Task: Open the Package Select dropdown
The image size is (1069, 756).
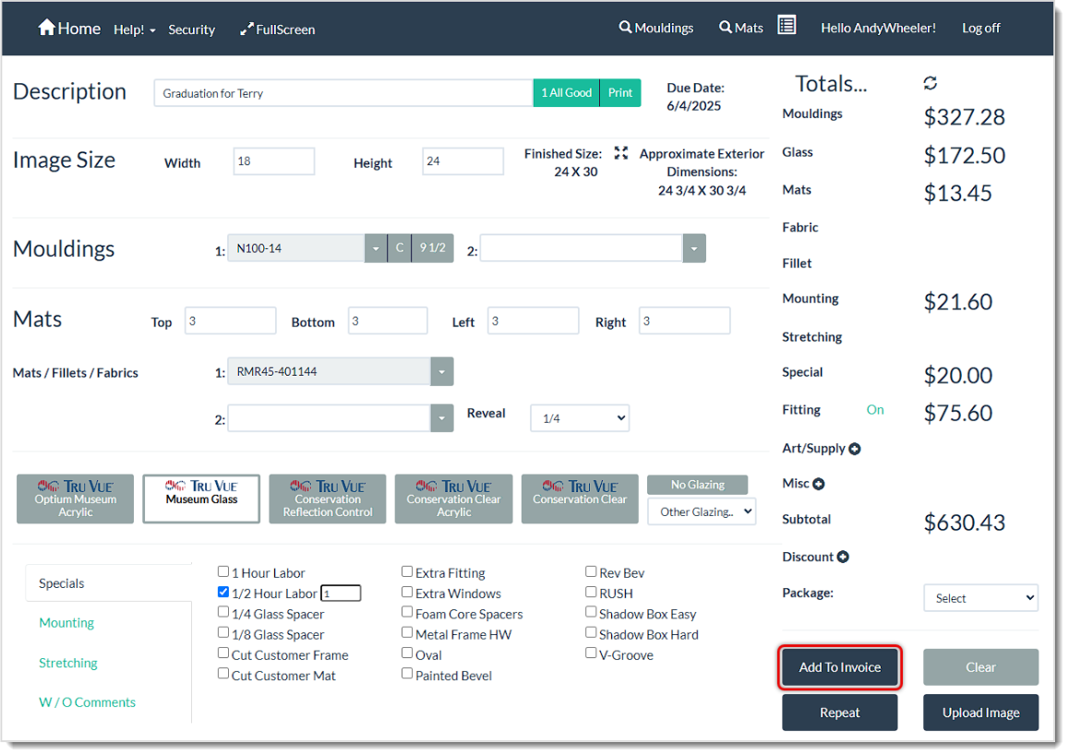Action: [980, 597]
